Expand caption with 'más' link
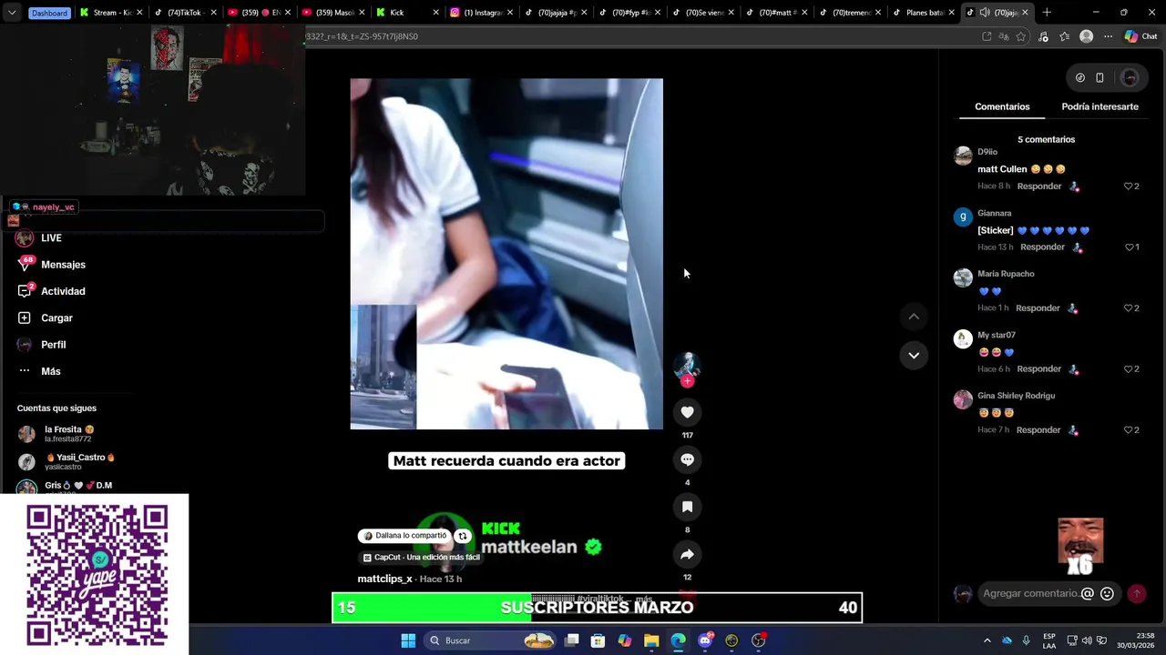The height and width of the screenshot is (655, 1166). click(644, 600)
